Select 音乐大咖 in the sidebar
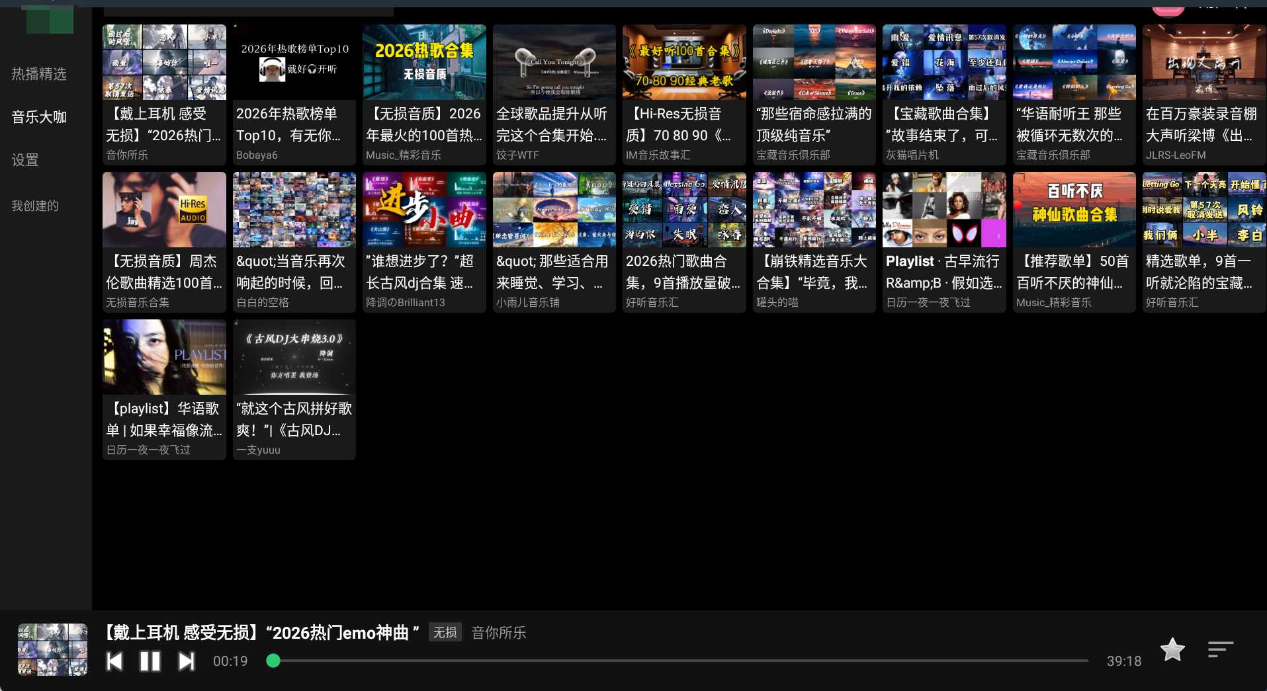Image resolution: width=1267 pixels, height=691 pixels. coord(38,116)
